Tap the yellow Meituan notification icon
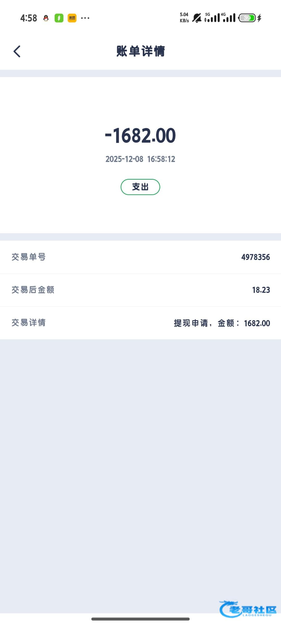281x625 pixels. (72, 18)
